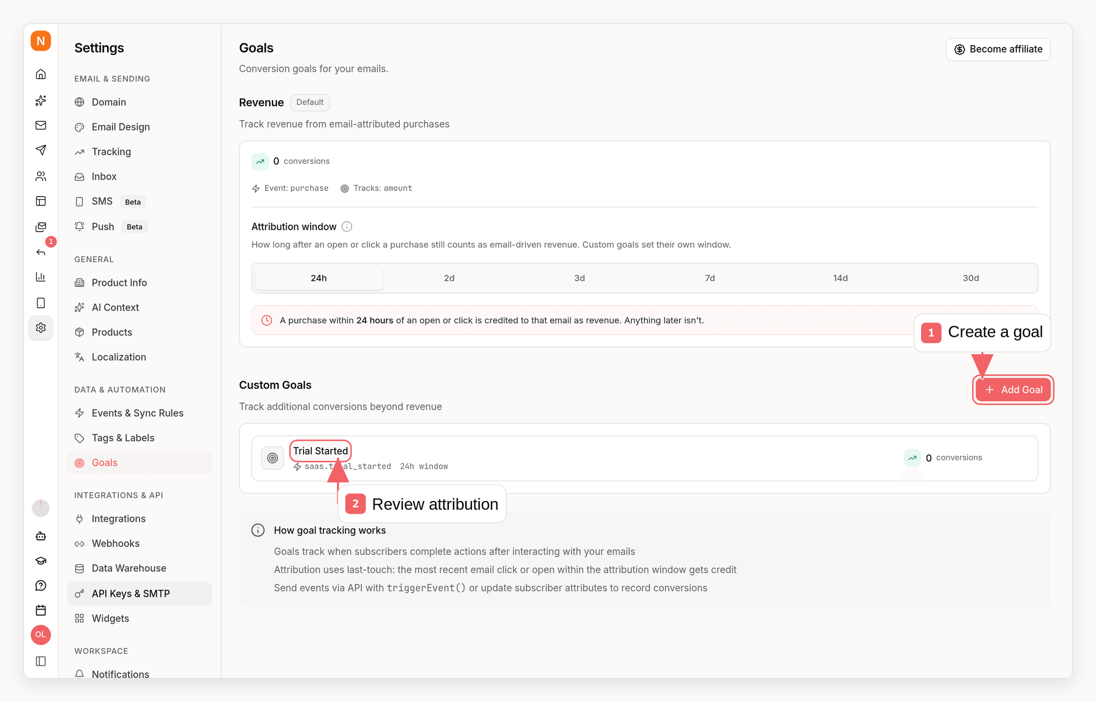Click the calendar icon in left rail

[x=41, y=610]
